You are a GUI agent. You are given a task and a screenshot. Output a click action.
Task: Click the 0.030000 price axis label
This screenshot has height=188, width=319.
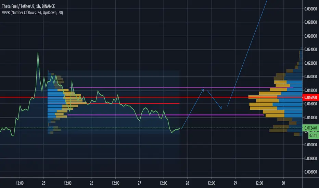pyautogui.click(x=311, y=9)
